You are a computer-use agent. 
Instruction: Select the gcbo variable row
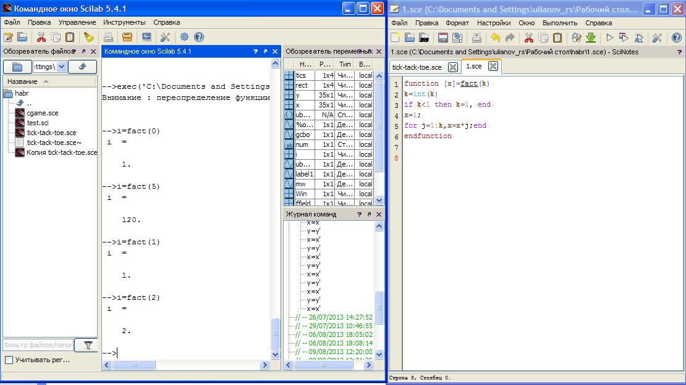pos(329,135)
